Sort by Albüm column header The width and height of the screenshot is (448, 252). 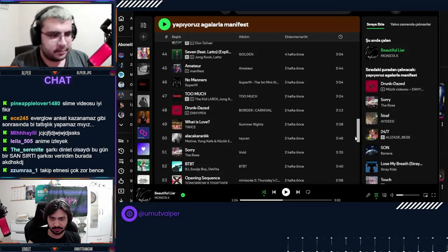pos(244,37)
